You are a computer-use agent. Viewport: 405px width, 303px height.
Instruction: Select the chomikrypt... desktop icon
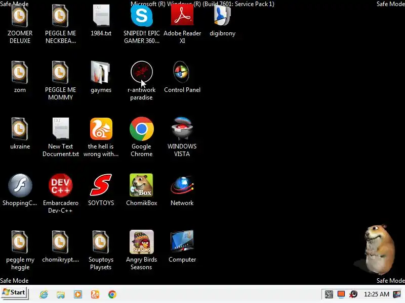[60, 242]
